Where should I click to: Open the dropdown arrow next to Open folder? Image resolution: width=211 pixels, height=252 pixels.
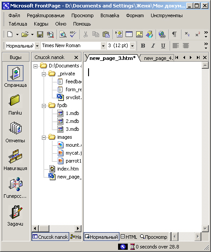pos(32,34)
